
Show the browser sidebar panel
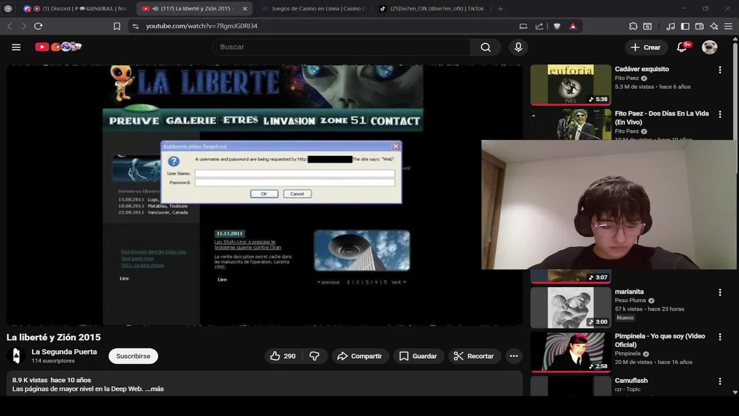click(x=685, y=26)
